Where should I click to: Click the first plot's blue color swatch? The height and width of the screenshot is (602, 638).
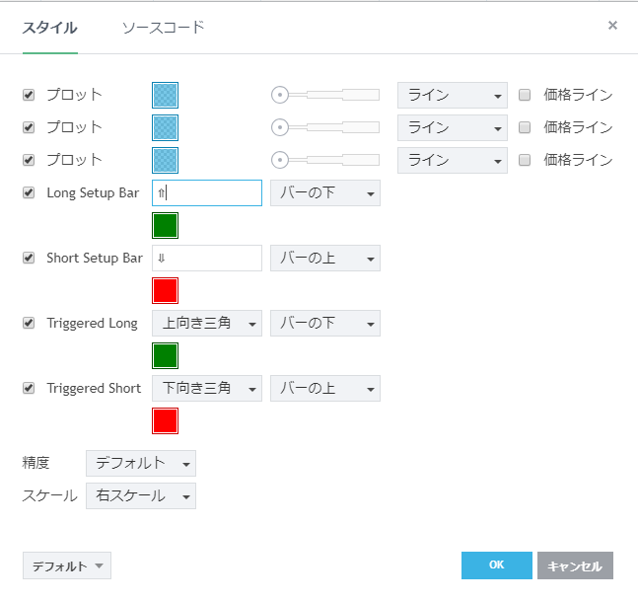point(165,95)
